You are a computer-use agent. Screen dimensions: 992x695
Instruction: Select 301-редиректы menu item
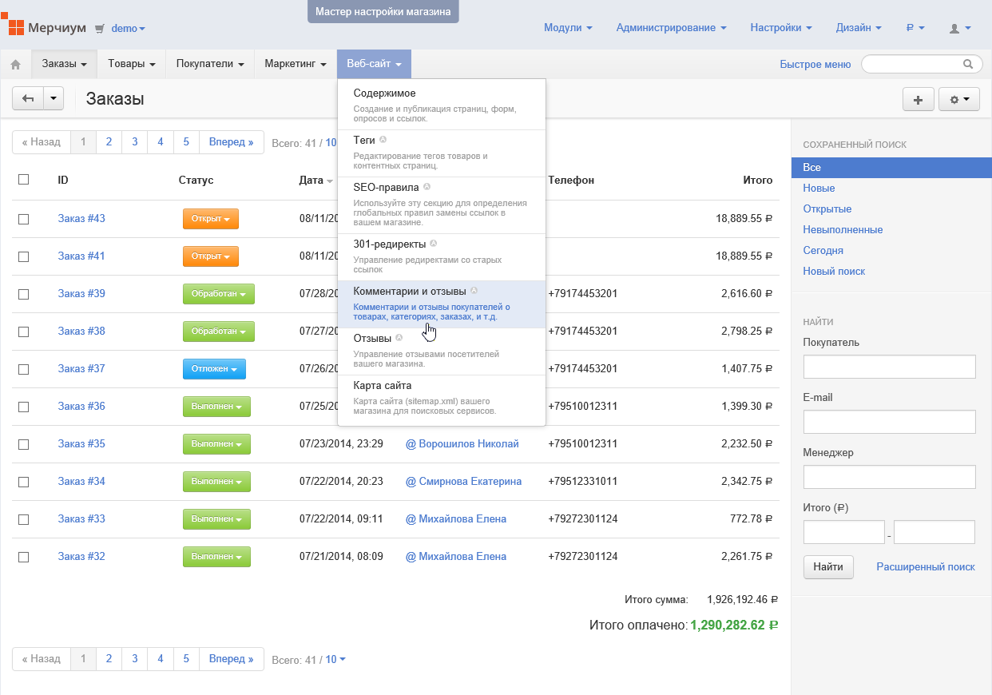[442, 257]
